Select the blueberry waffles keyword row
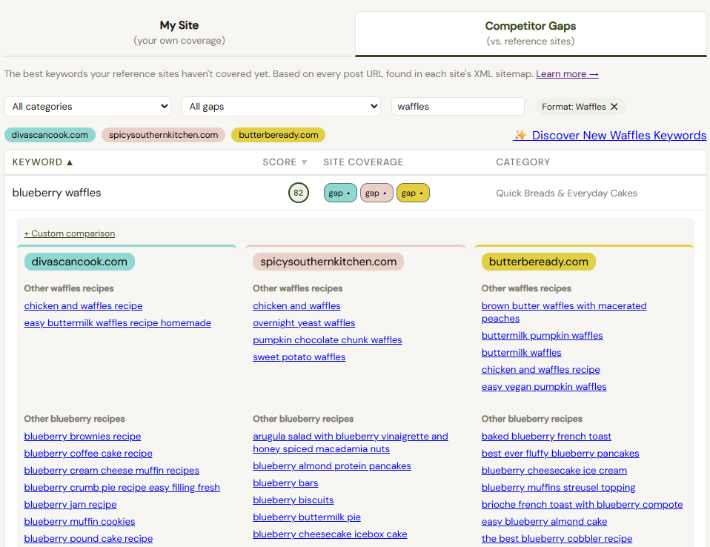 pos(356,193)
